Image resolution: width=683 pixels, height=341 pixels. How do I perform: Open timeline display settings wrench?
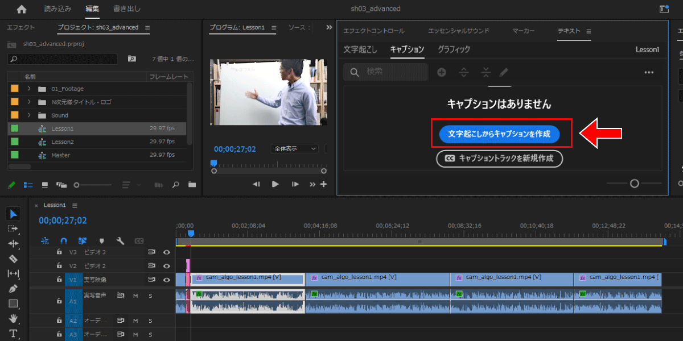[120, 240]
